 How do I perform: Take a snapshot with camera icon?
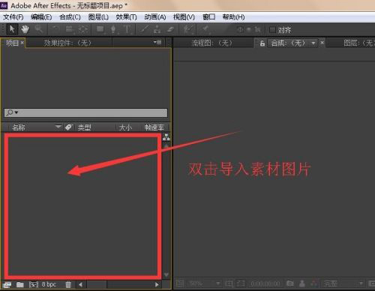pyautogui.click(x=290, y=283)
